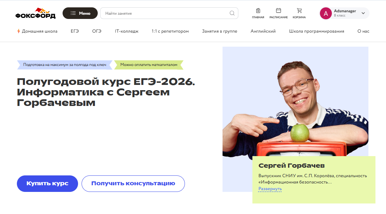This screenshot has height=214, width=386.
Task: Click the lightning bolt Домашняя школа item
Action: coord(37,31)
